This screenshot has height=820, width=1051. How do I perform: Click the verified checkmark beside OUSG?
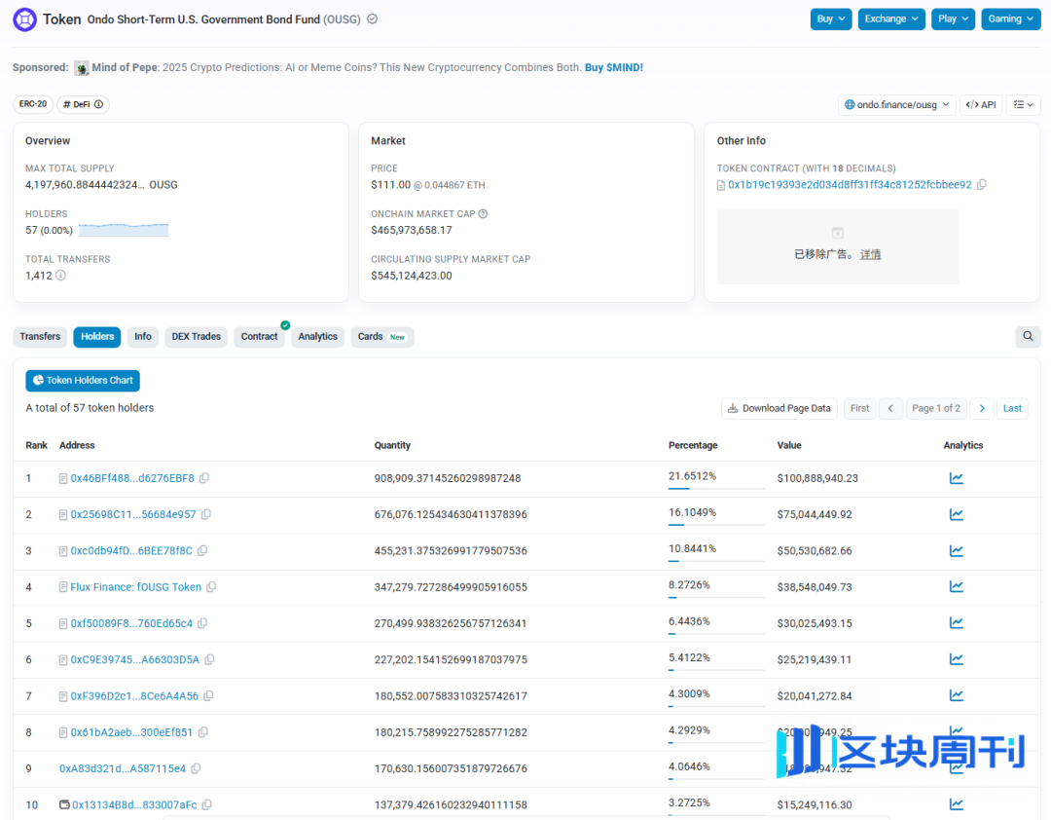coord(372,19)
